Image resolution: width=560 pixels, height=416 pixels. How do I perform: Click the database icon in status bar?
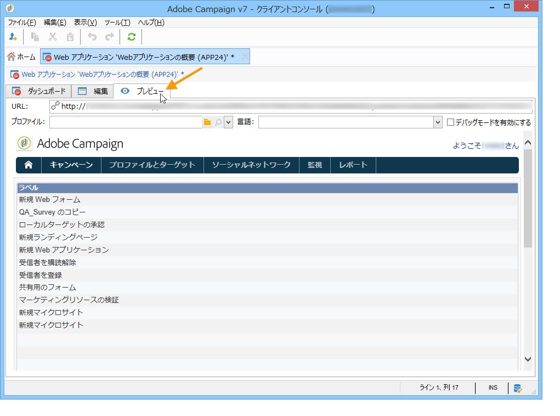click(x=518, y=388)
